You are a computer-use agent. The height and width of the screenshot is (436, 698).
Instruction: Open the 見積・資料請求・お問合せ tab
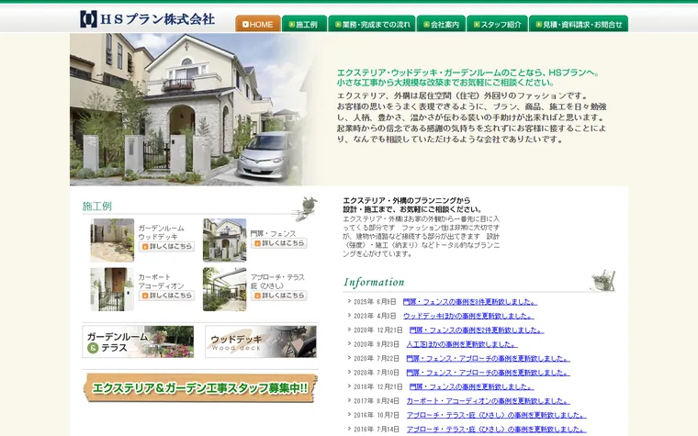pyautogui.click(x=579, y=24)
